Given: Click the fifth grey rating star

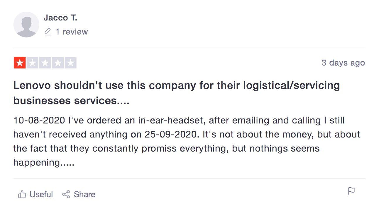Looking at the screenshot, I should tap(70, 63).
